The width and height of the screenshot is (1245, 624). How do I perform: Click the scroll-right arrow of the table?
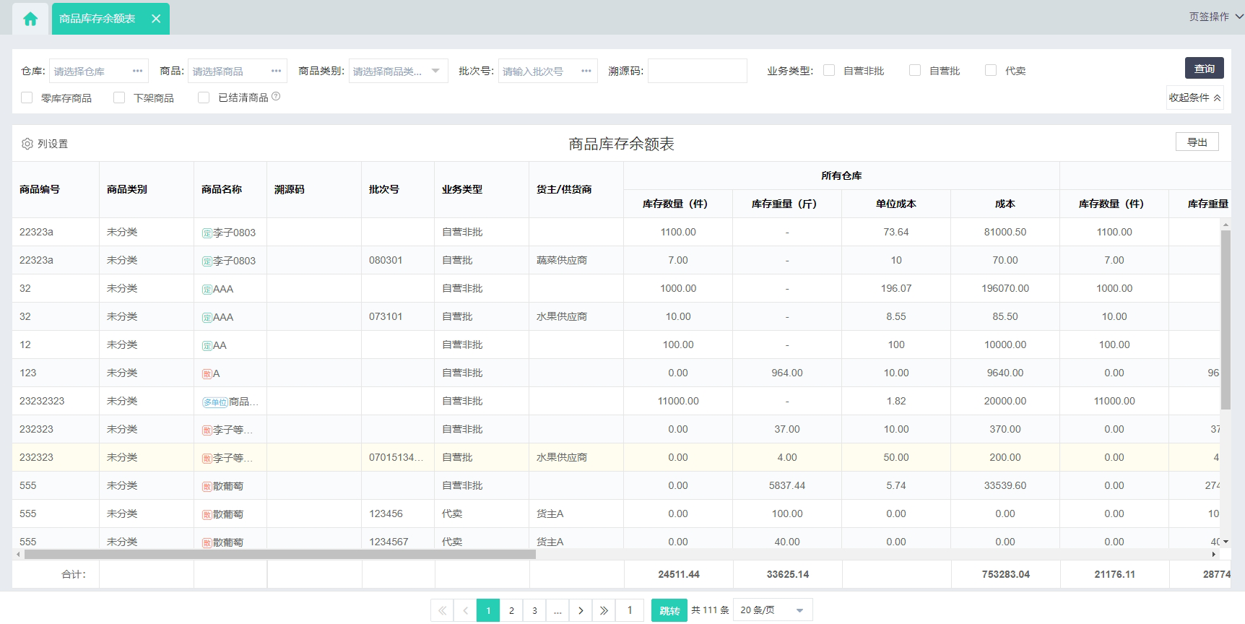pyautogui.click(x=1213, y=555)
